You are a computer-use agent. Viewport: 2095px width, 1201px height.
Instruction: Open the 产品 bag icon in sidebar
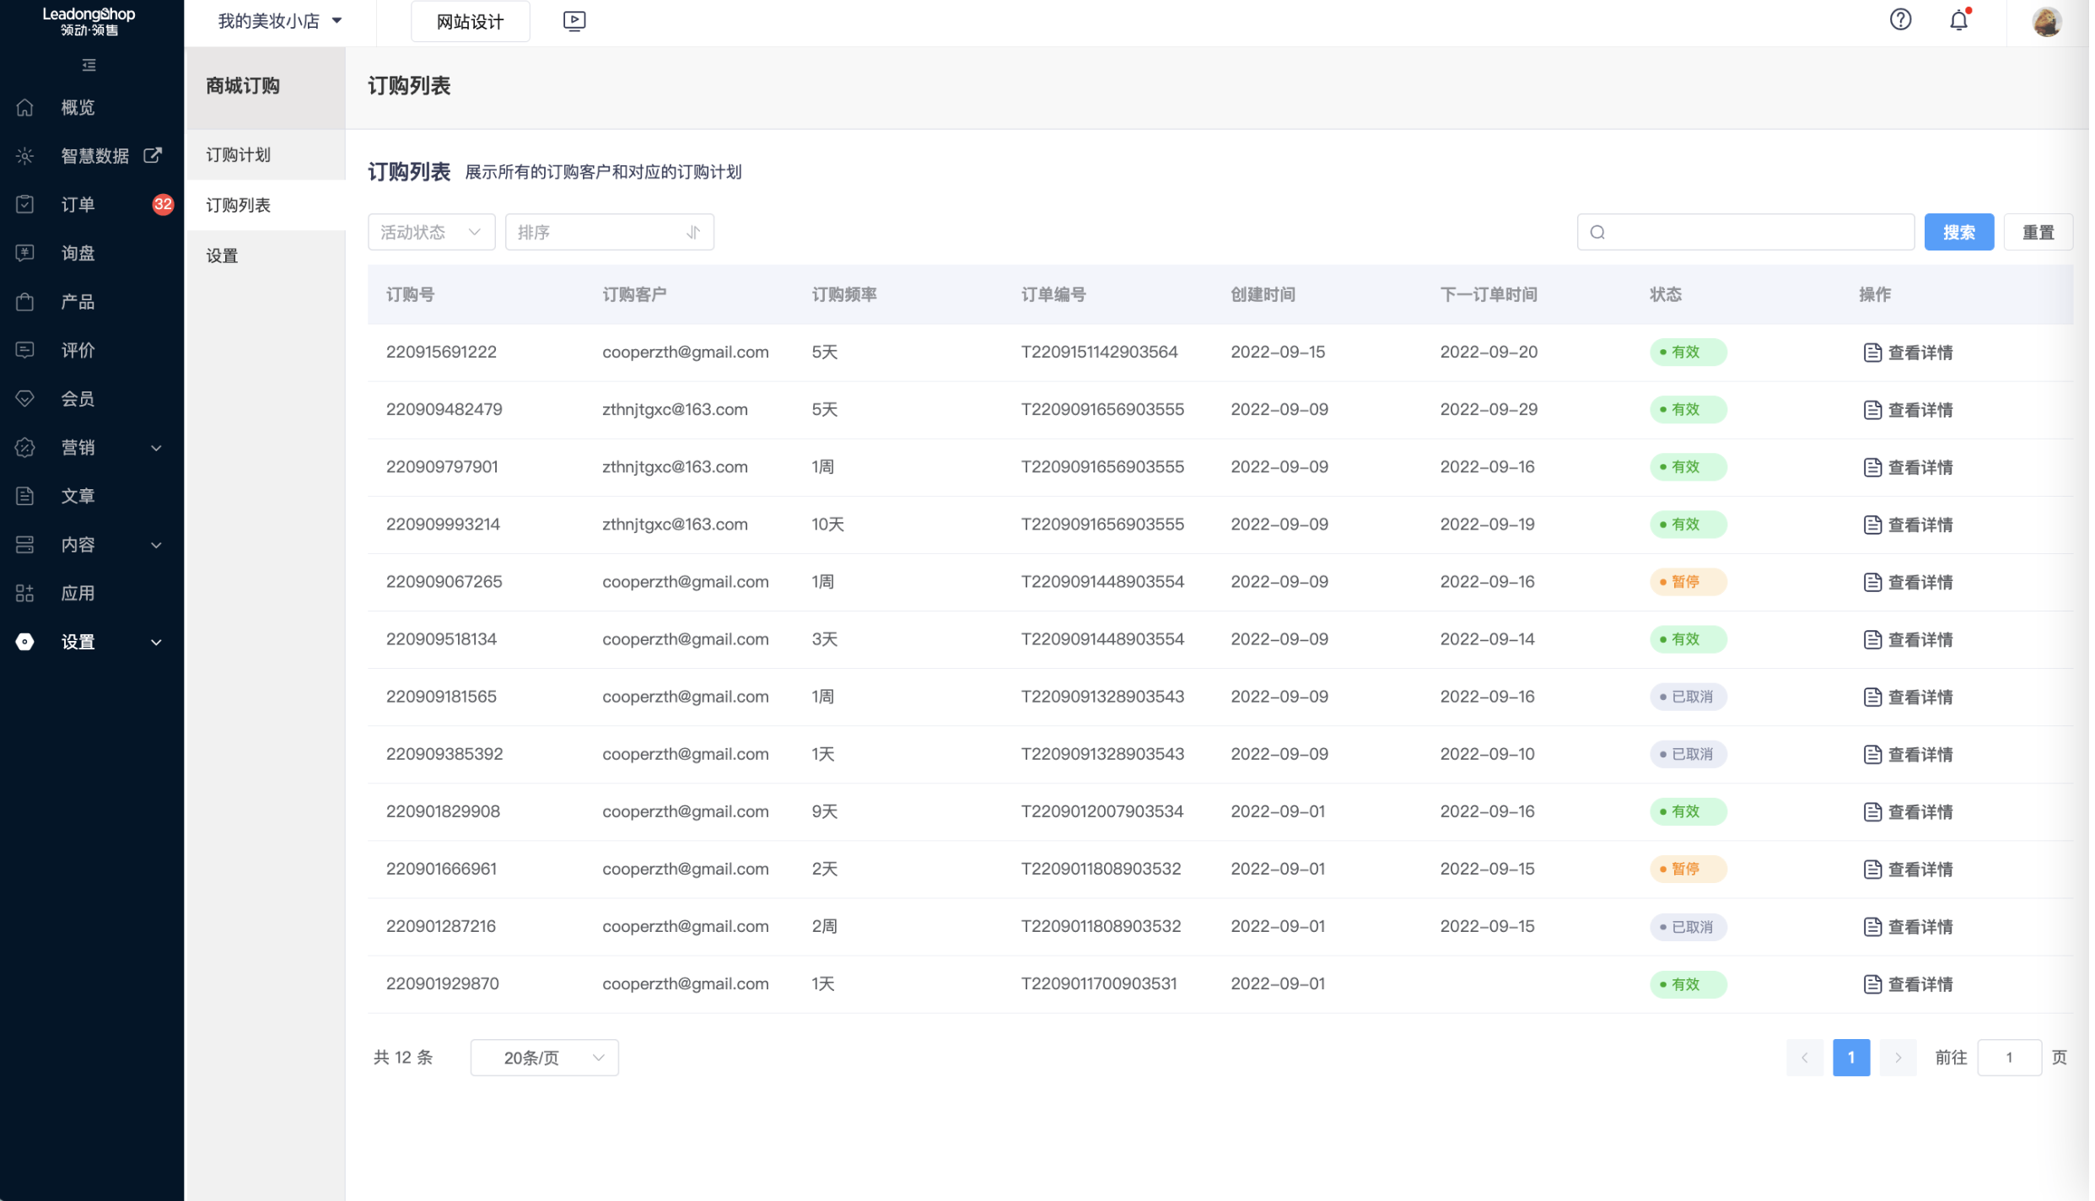(x=25, y=302)
